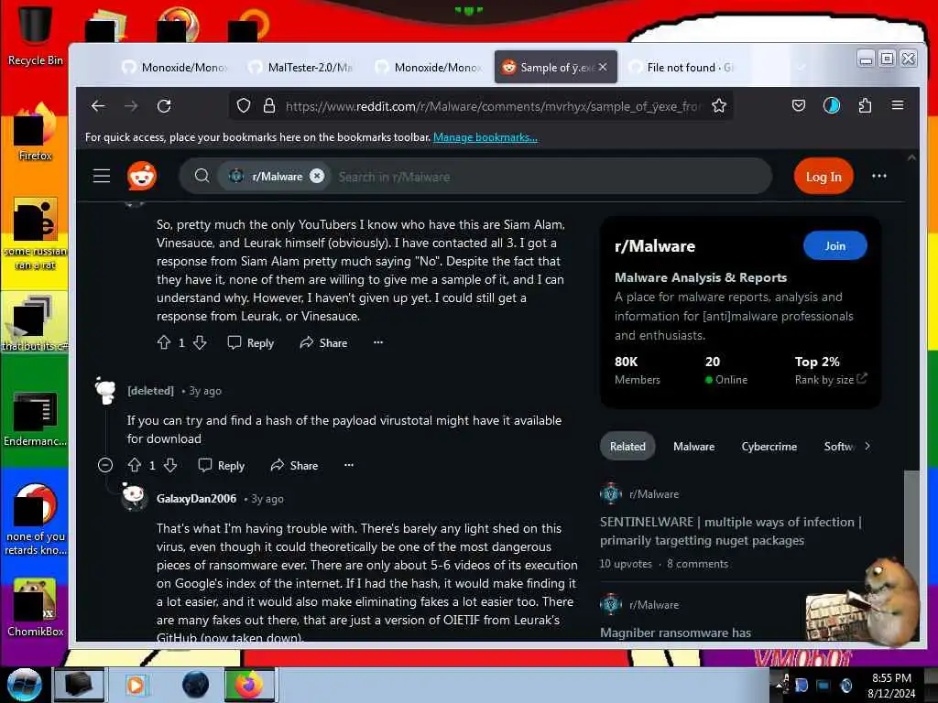Upvote the deleted user's virustotal comment
Screen dimensions: 938x703
(x=134, y=465)
